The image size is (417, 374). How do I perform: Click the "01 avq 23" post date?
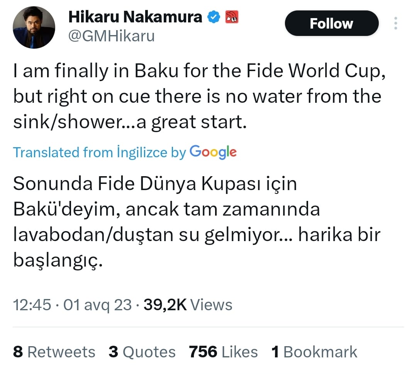[97, 305]
